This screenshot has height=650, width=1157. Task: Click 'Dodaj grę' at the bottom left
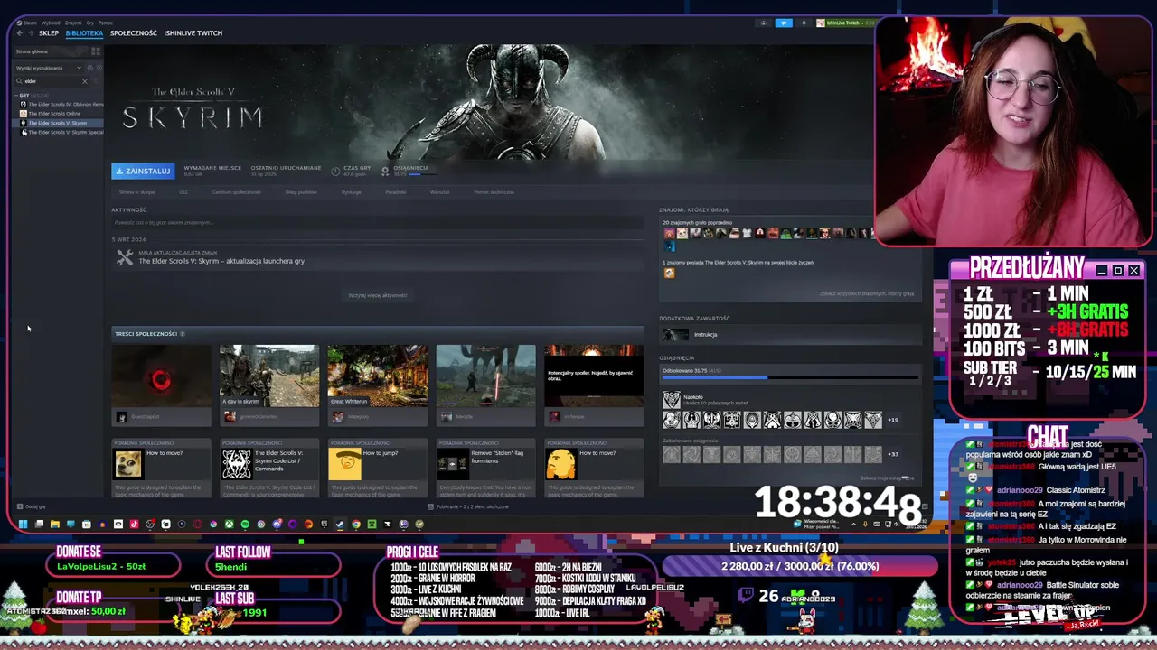click(x=31, y=506)
